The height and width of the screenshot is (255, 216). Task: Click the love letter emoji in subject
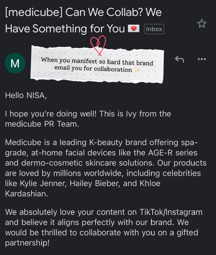coord(134,29)
